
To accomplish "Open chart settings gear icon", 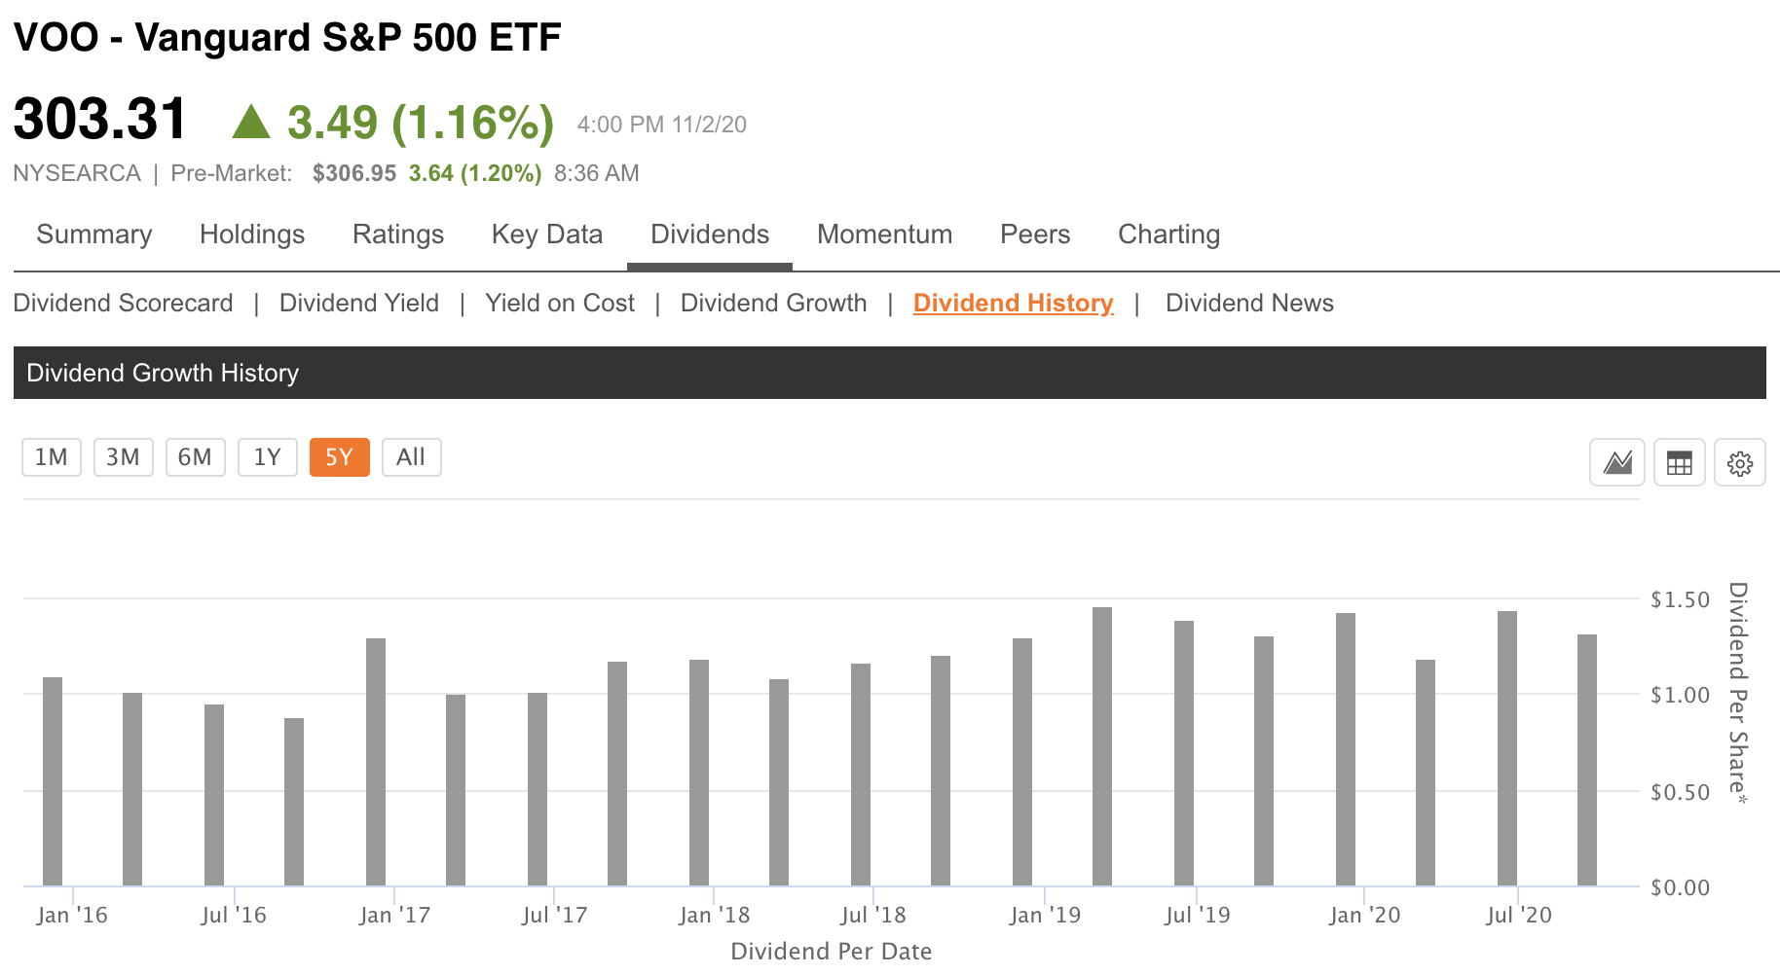I will pos(1740,462).
